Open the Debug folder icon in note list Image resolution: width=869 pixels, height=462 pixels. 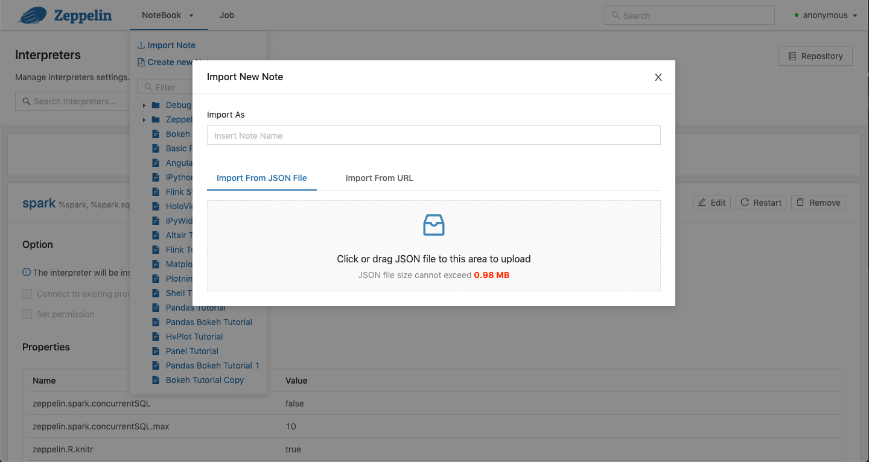(156, 105)
